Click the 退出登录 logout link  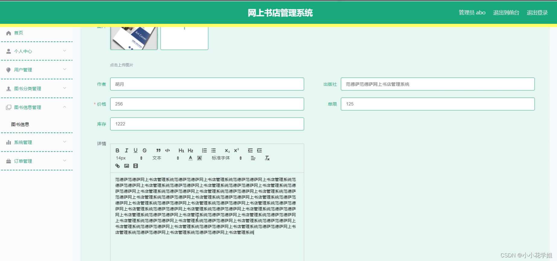click(x=537, y=12)
